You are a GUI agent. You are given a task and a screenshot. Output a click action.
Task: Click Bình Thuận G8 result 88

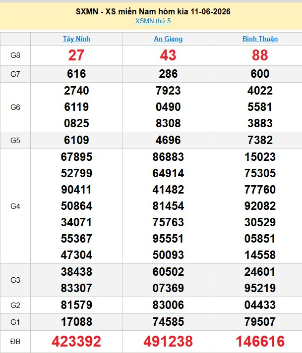(260, 55)
